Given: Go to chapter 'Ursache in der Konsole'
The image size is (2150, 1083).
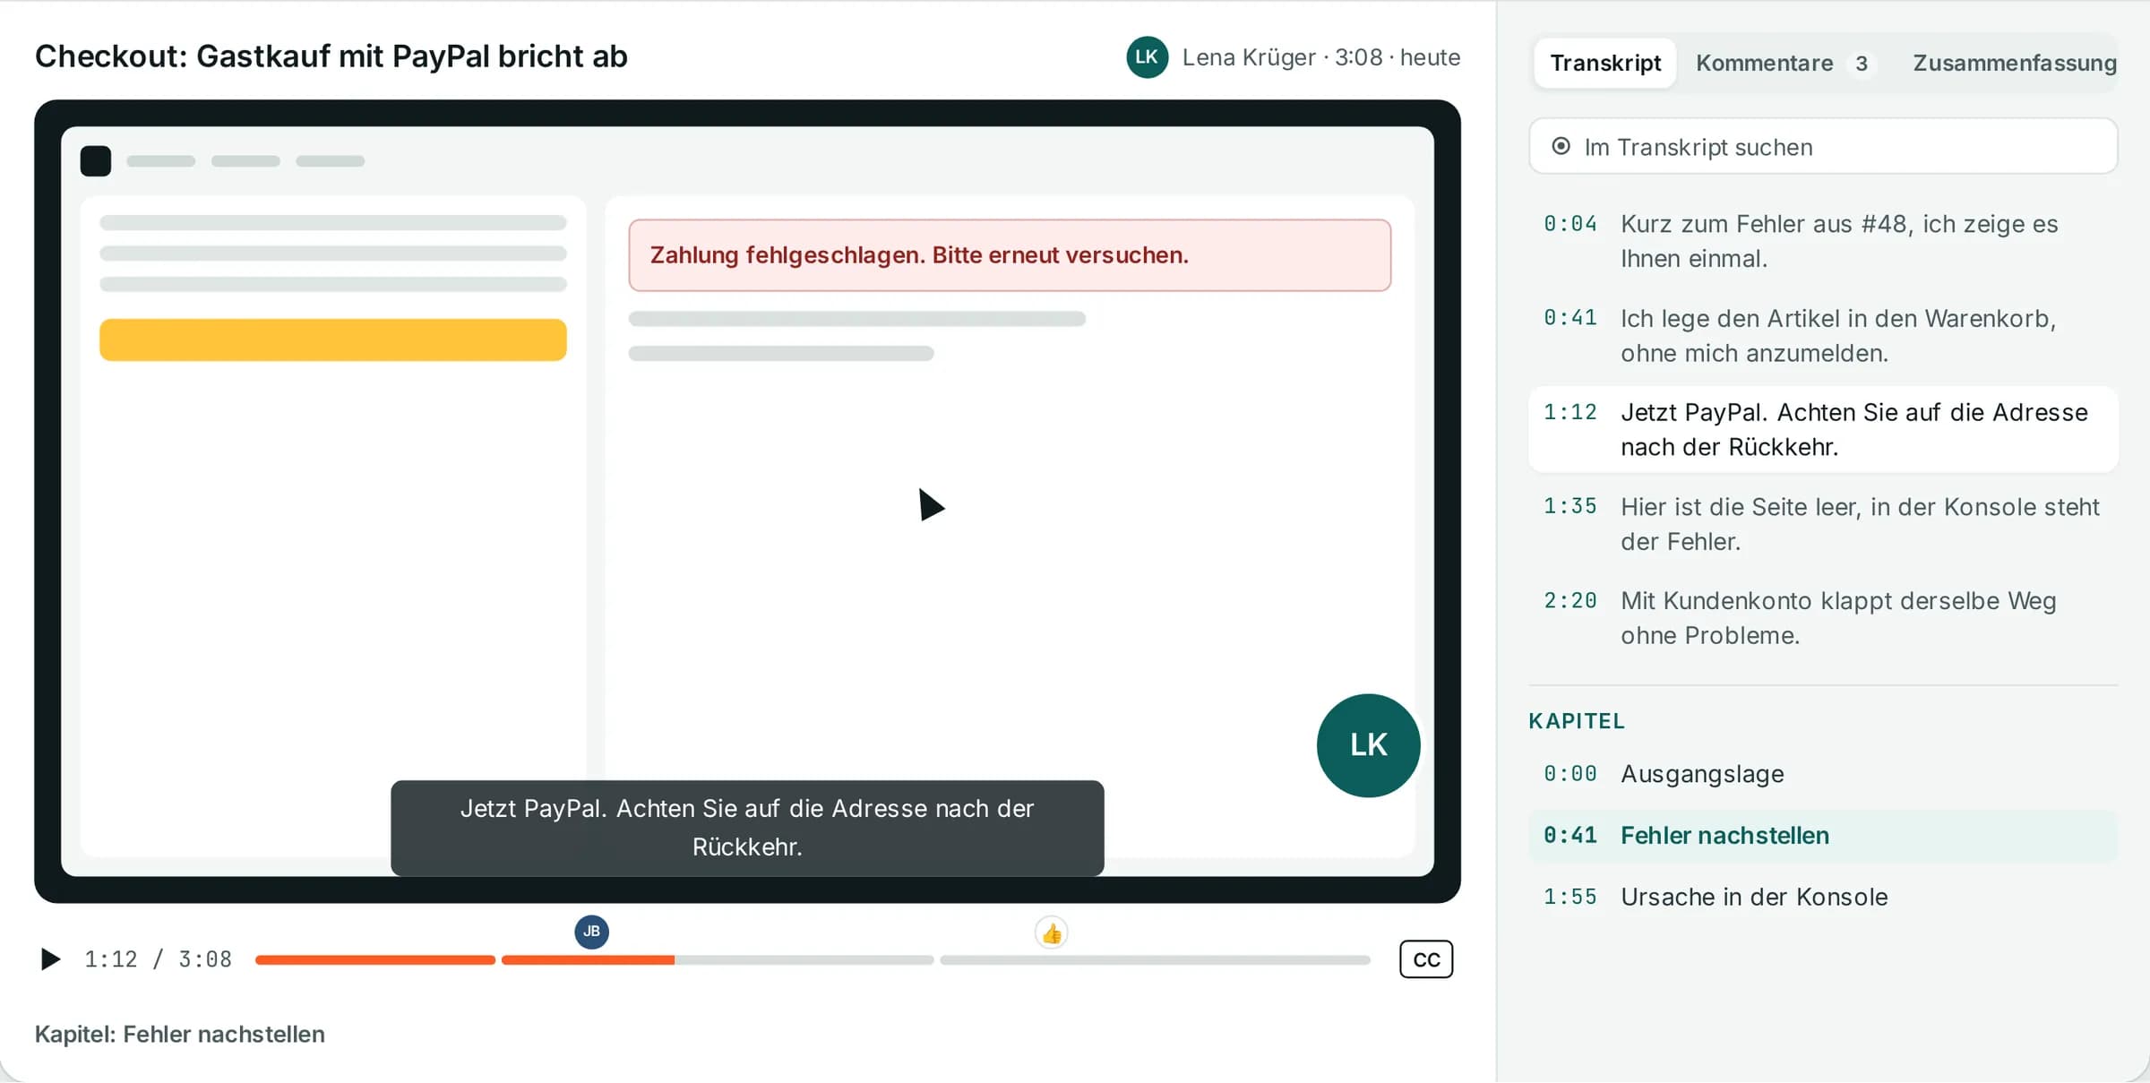Looking at the screenshot, I should (x=1823, y=897).
